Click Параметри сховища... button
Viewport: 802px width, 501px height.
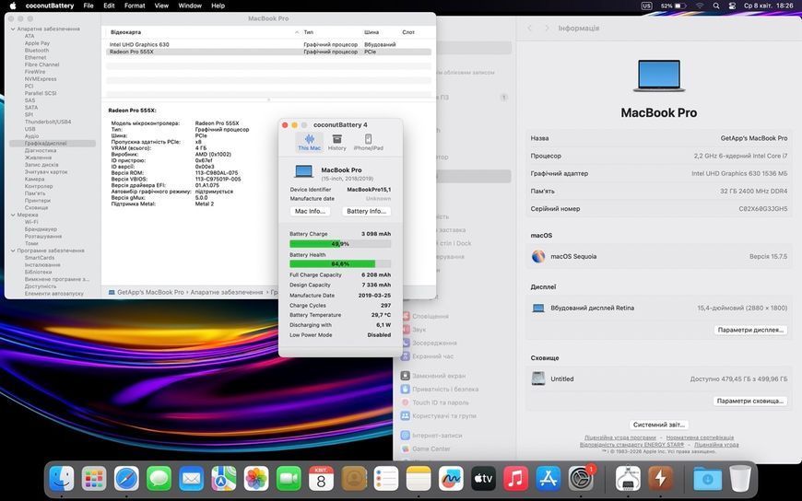pos(750,402)
